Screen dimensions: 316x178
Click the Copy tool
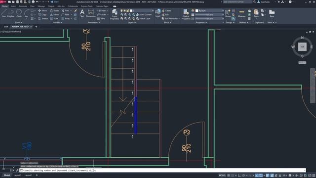[42, 14]
